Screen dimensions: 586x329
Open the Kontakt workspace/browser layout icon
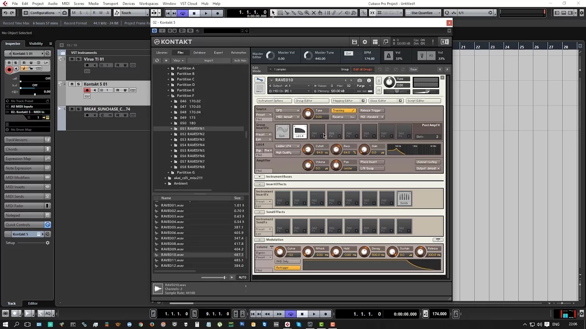point(375,42)
